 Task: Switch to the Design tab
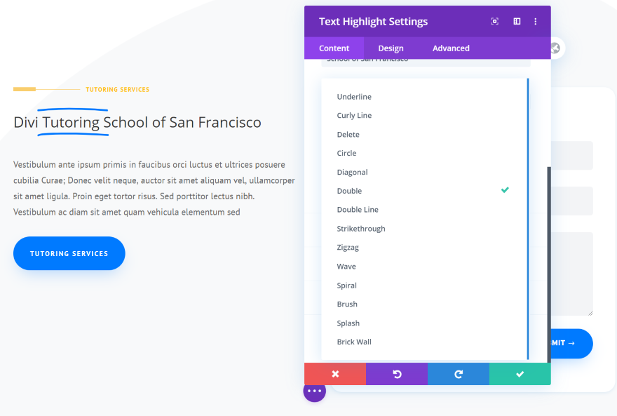[x=391, y=48]
